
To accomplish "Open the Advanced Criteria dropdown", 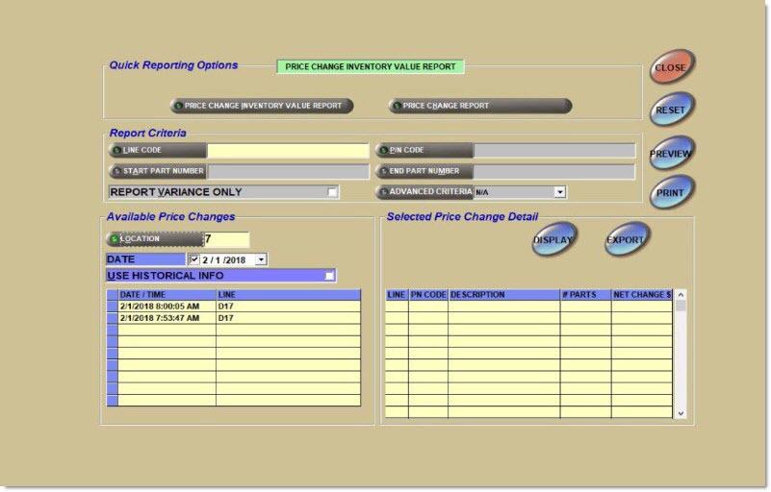I will [x=560, y=192].
